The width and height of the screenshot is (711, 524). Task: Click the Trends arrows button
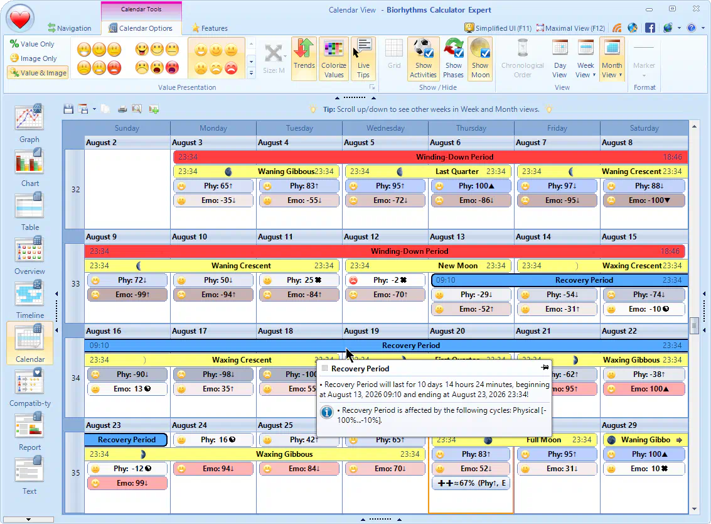pos(304,58)
